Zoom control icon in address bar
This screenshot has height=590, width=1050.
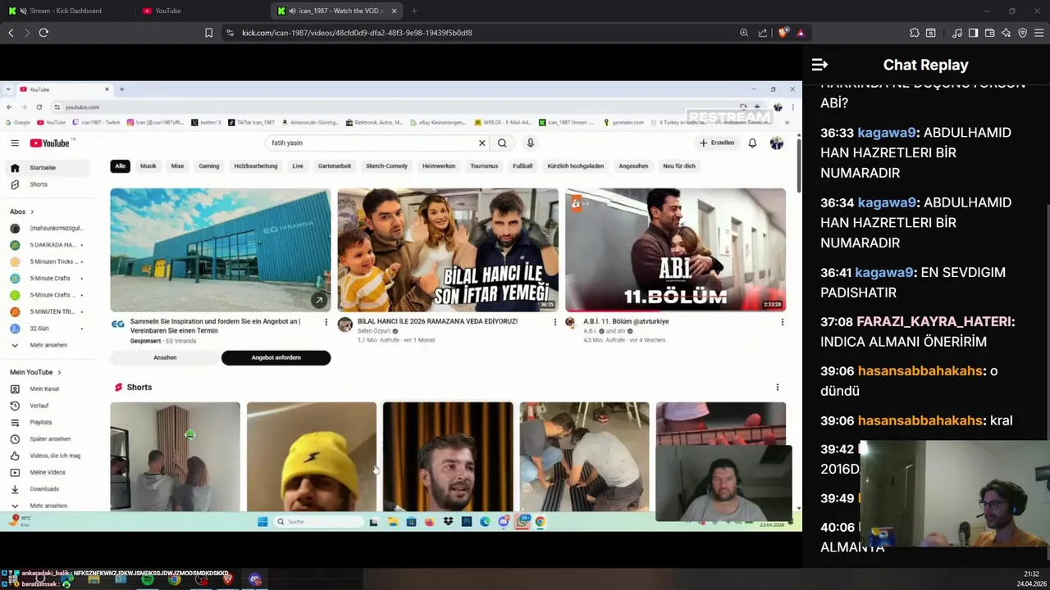[744, 33]
